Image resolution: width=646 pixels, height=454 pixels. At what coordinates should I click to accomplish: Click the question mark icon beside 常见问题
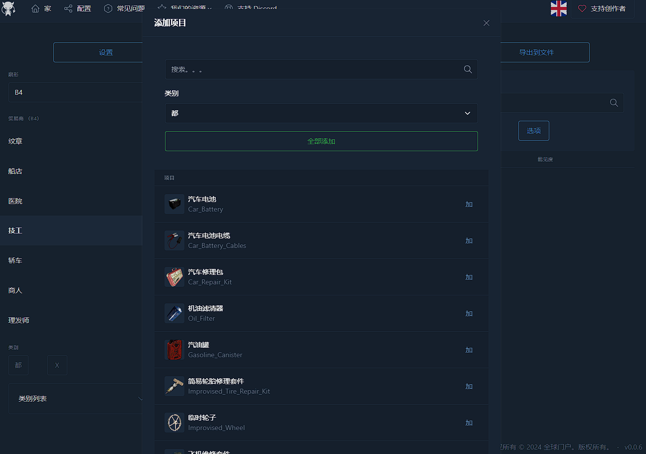click(108, 8)
